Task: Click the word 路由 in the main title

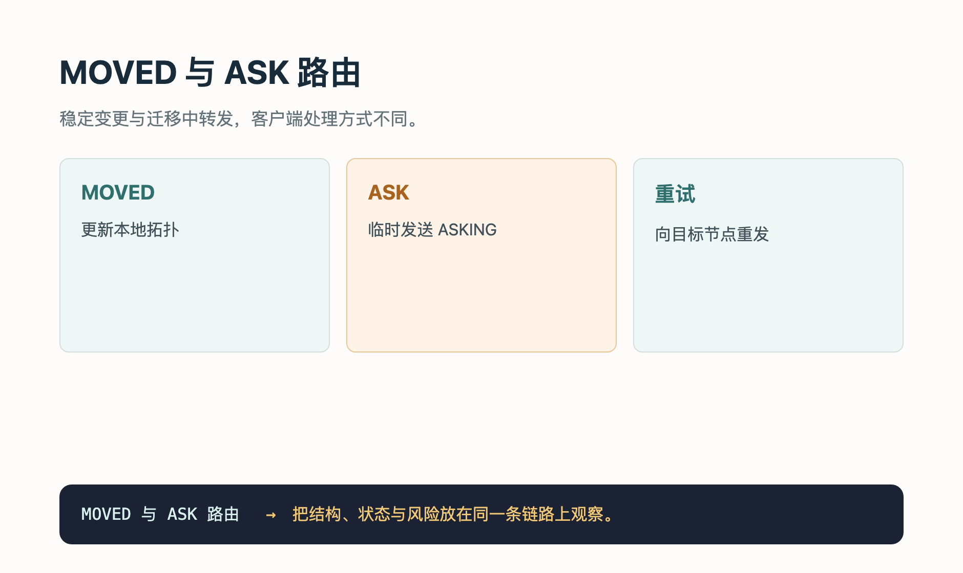Action: pos(329,72)
